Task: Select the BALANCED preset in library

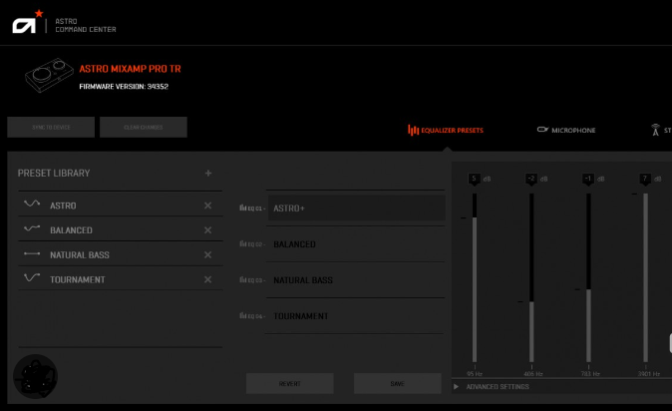Action: (x=120, y=230)
